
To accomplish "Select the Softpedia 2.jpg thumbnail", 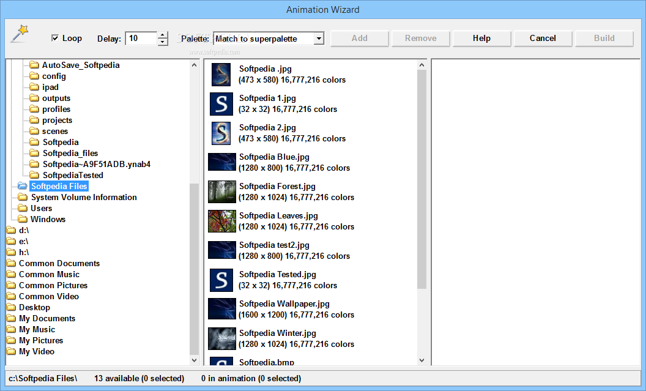I will click(221, 133).
